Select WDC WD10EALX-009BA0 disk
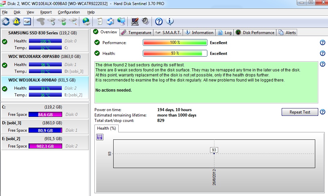328x196 pixels. [45, 88]
